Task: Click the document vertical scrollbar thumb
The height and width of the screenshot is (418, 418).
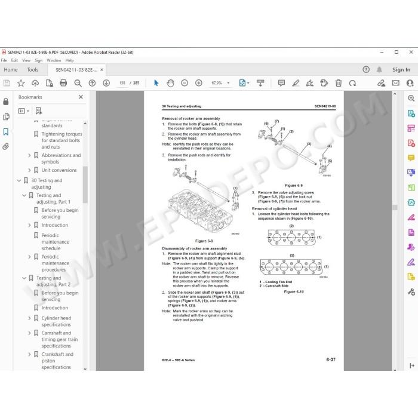Action: point(395,207)
